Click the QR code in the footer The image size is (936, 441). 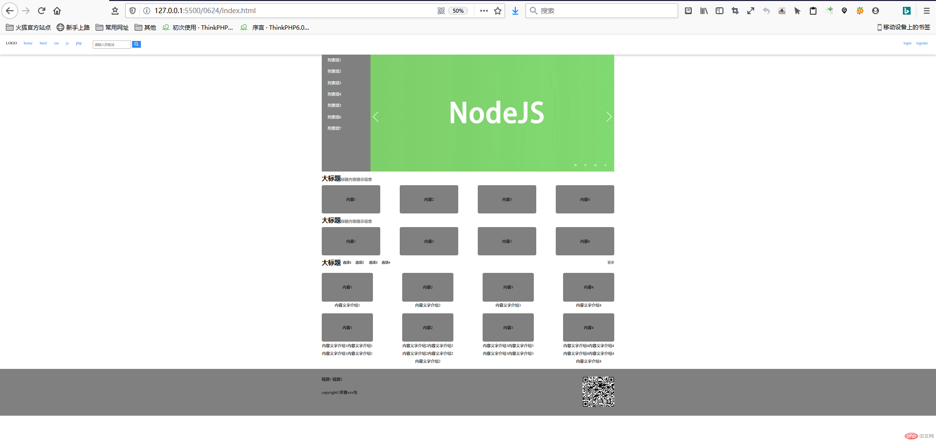(598, 392)
